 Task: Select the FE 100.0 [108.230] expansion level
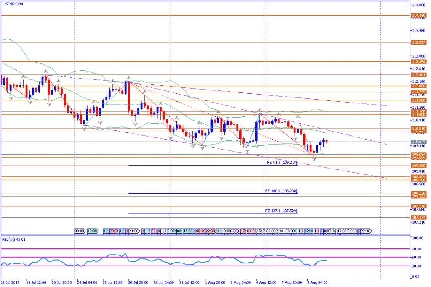tap(281, 191)
